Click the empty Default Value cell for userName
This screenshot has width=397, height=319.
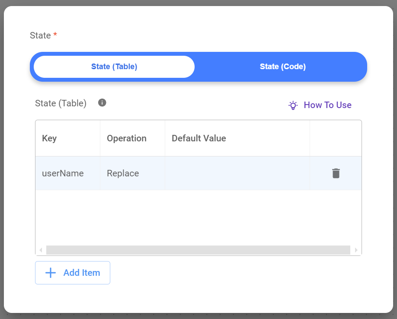coord(237,173)
